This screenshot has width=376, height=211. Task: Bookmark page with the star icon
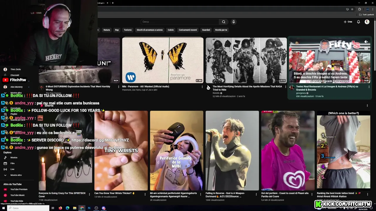point(352,9)
